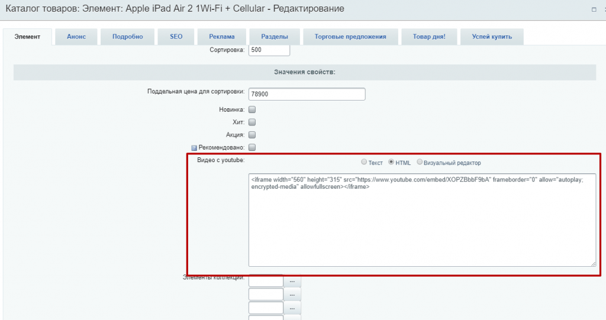
Task: Maximize the edit dialog window
Action: click(594, 9)
